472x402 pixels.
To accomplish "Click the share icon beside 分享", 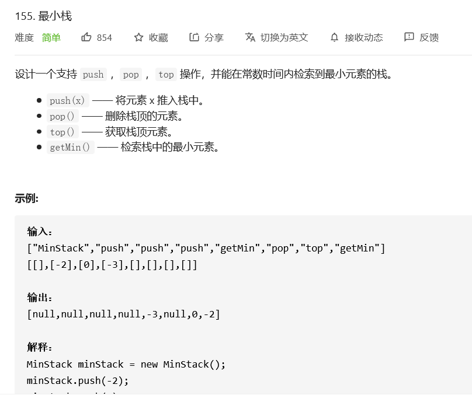I will (194, 37).
